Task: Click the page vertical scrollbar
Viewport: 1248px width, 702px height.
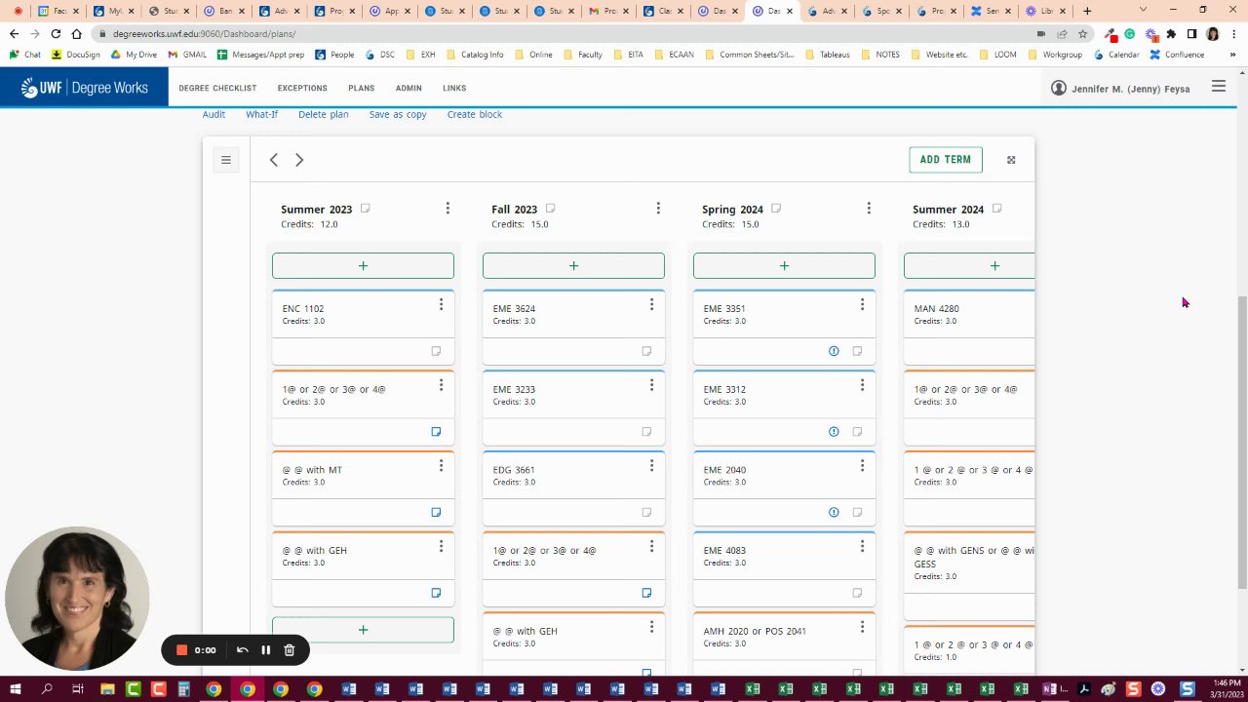Action: (x=1241, y=441)
